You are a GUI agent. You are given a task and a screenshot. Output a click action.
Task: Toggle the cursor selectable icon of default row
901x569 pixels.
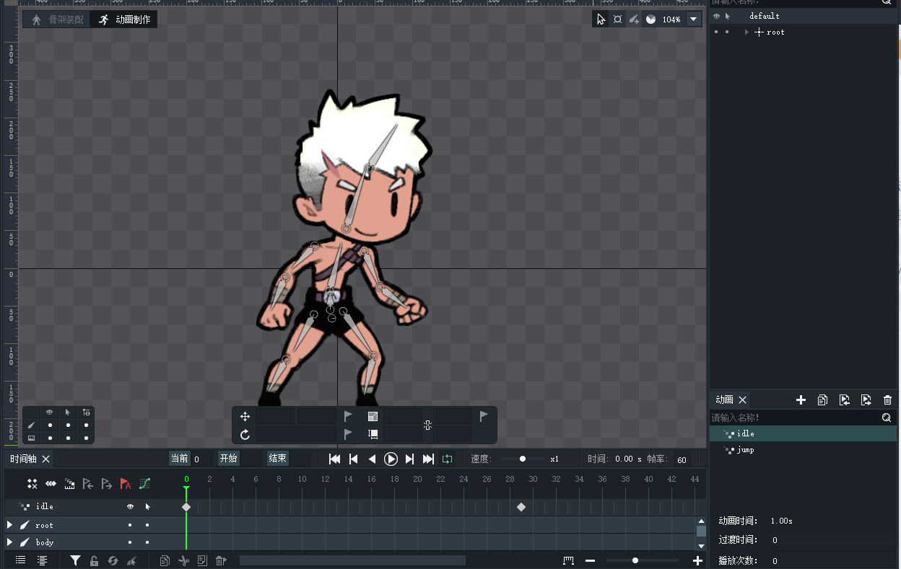pos(727,16)
